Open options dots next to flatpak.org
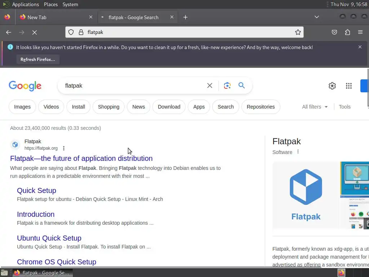 coord(64,148)
